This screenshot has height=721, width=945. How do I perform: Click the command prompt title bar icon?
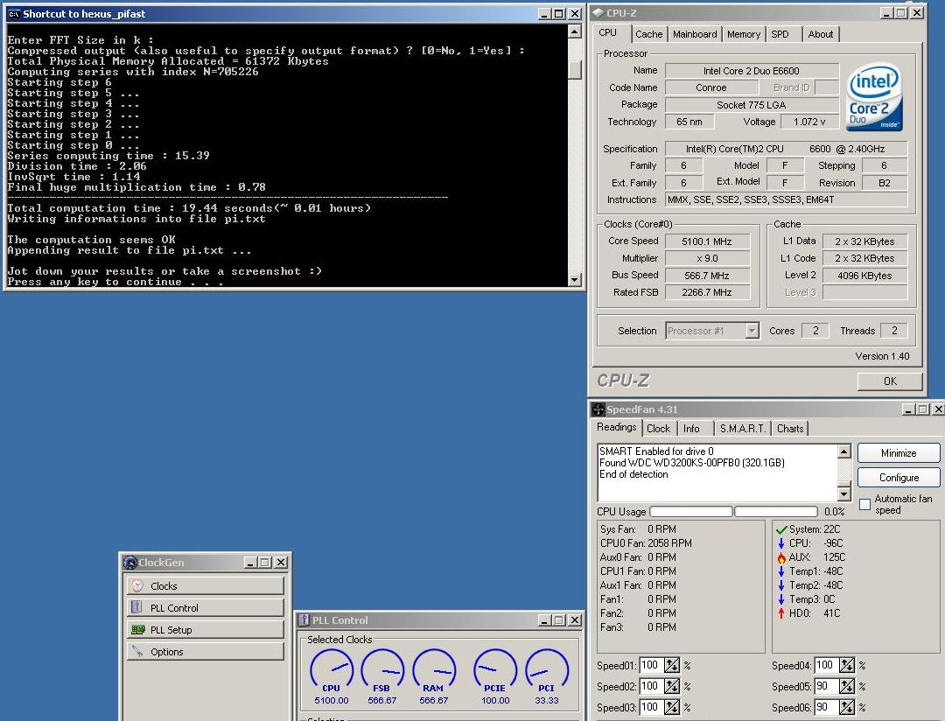(14, 14)
